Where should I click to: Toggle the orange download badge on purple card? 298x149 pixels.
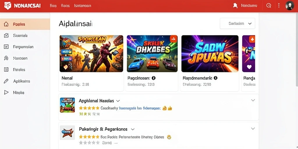252,39
